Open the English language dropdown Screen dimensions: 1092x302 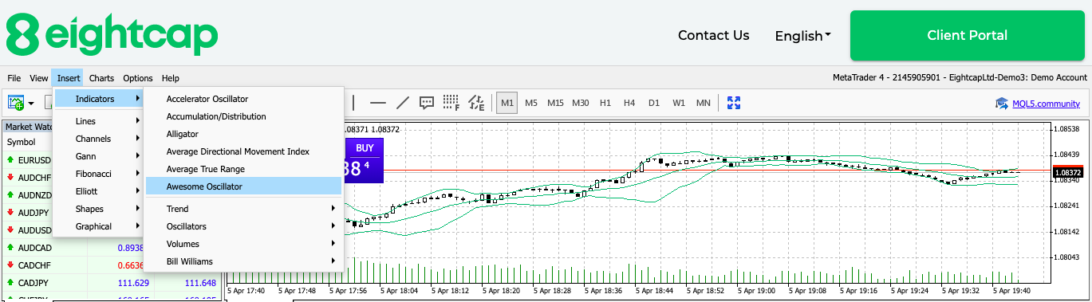click(x=802, y=36)
